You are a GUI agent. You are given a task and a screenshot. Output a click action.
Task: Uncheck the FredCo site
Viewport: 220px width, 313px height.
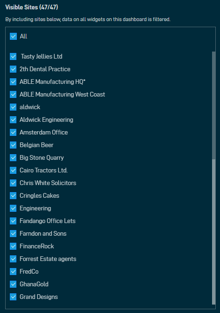(x=13, y=271)
